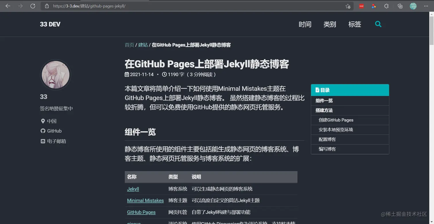The width and height of the screenshot is (434, 224).
Task: Open the Jekyll link in the components table
Action: (x=133, y=189)
